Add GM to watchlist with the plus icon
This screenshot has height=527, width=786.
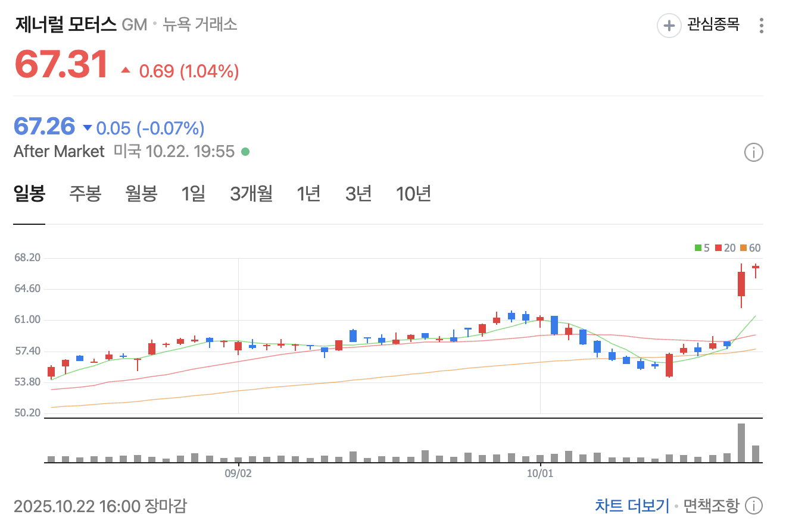[669, 26]
